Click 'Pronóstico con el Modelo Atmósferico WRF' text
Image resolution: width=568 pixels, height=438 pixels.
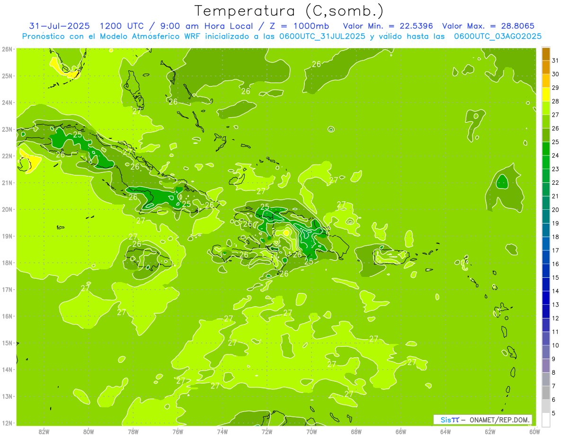coord(113,36)
